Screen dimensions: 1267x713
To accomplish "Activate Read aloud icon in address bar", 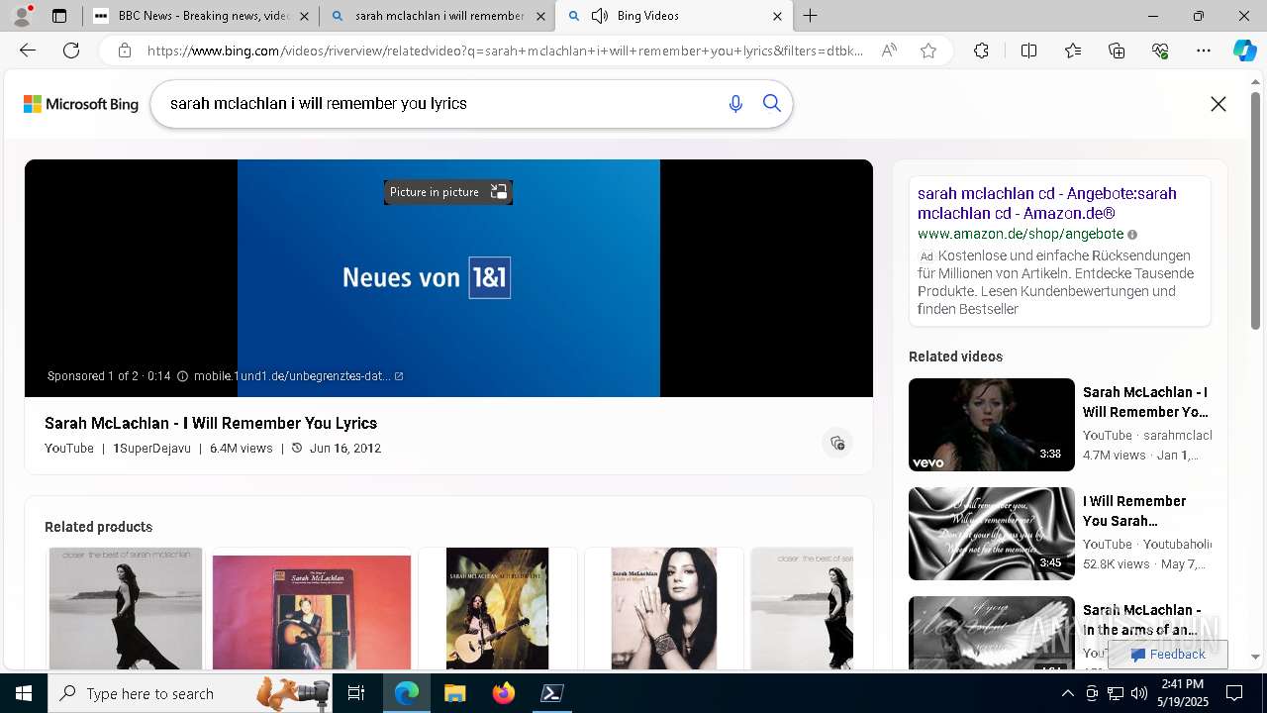I will pyautogui.click(x=889, y=51).
